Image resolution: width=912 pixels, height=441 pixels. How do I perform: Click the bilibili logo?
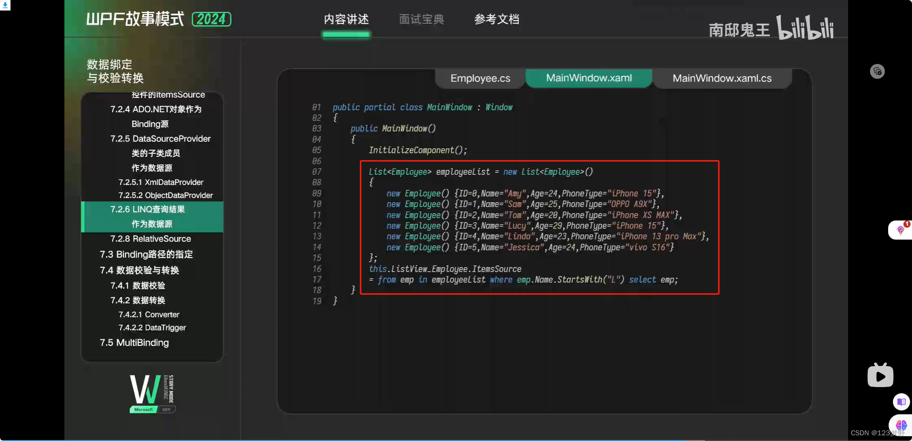pyautogui.click(x=805, y=28)
